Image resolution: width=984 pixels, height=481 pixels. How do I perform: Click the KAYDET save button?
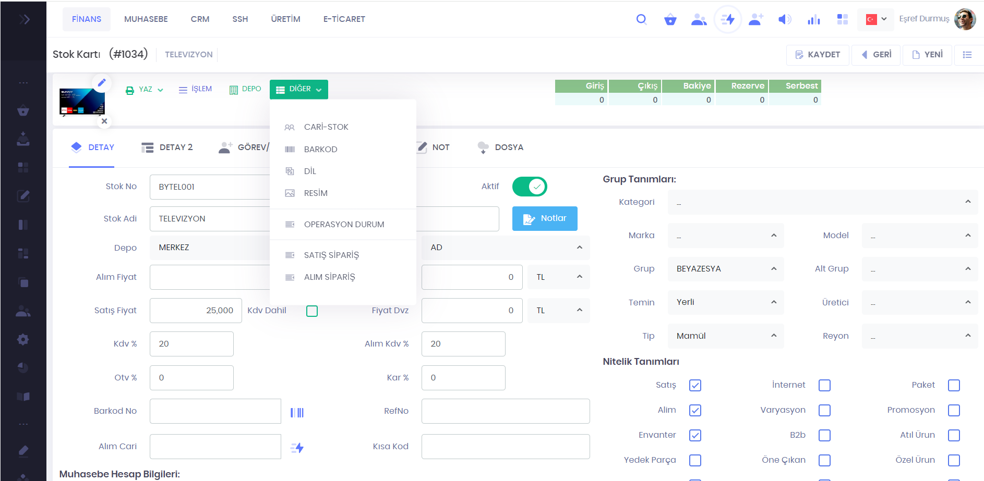[818, 55]
